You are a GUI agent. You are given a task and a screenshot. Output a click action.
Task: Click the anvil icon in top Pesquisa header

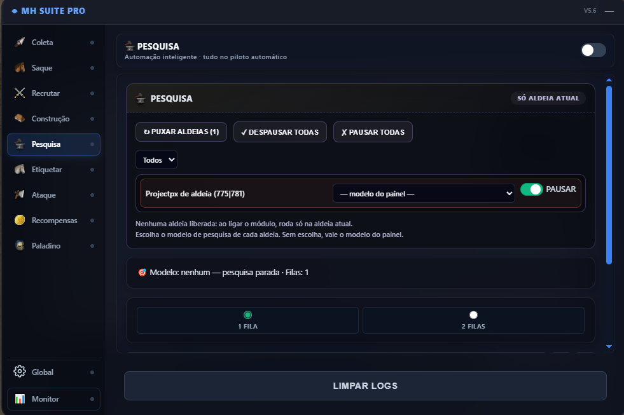point(129,46)
